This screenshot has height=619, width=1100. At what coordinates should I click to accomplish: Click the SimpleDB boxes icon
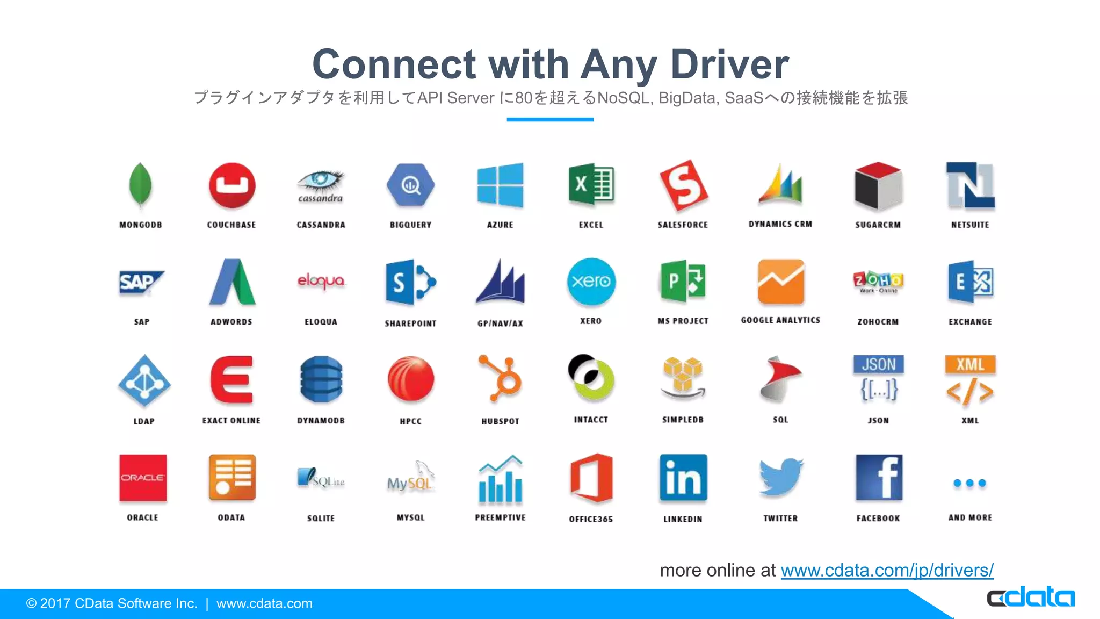[683, 378]
